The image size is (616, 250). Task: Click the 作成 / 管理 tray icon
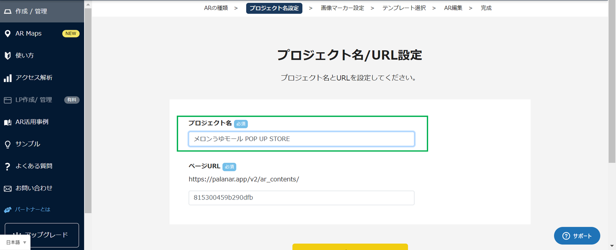click(x=8, y=11)
